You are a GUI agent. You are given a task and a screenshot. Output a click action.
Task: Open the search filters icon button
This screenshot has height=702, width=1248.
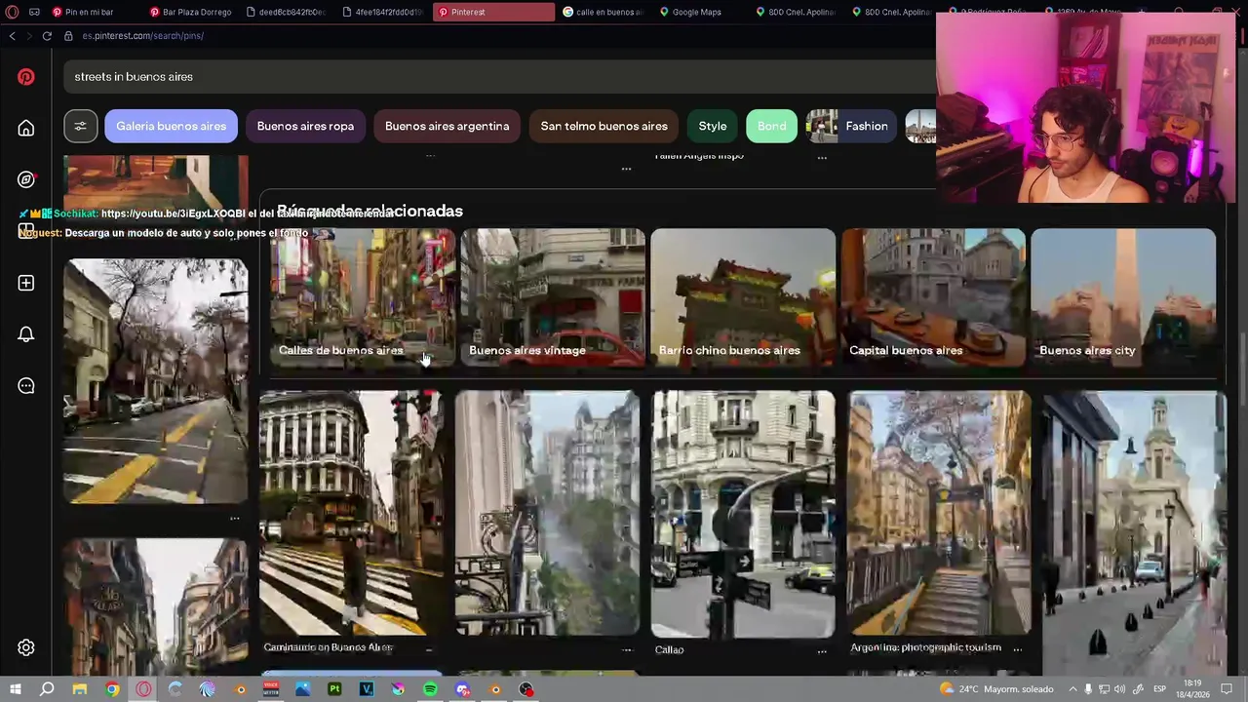(81, 126)
